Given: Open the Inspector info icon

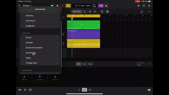Looking at the screenshot, I should coord(25,90).
